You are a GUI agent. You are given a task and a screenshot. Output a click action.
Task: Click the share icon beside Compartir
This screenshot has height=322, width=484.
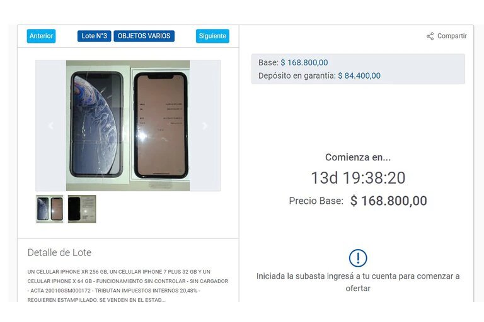430,36
